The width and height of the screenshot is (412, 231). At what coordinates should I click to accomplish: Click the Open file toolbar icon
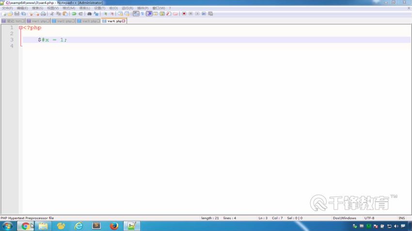[x=10, y=14]
